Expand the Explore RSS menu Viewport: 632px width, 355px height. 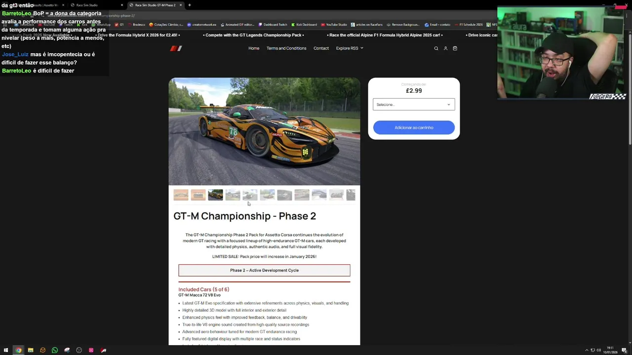point(350,48)
